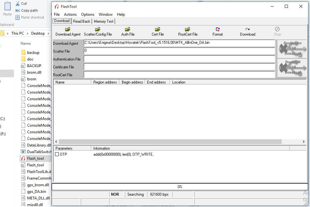Click the BootROM USB Download button

click(x=292, y=67)
